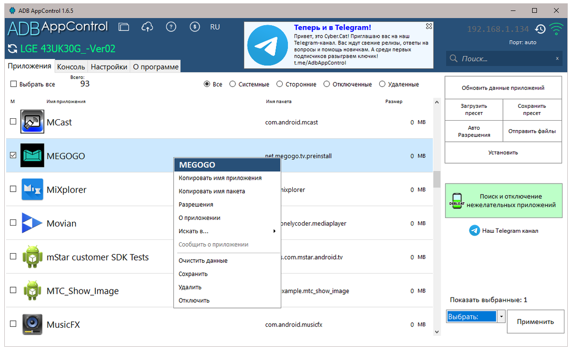Image resolution: width=573 pixels, height=351 pixels.
Task: Select the Удаленные radio filter
Action: click(382, 84)
